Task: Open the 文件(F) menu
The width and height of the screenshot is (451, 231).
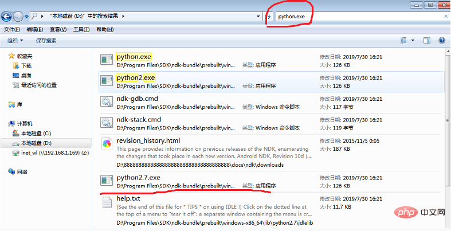Action: coord(12,29)
